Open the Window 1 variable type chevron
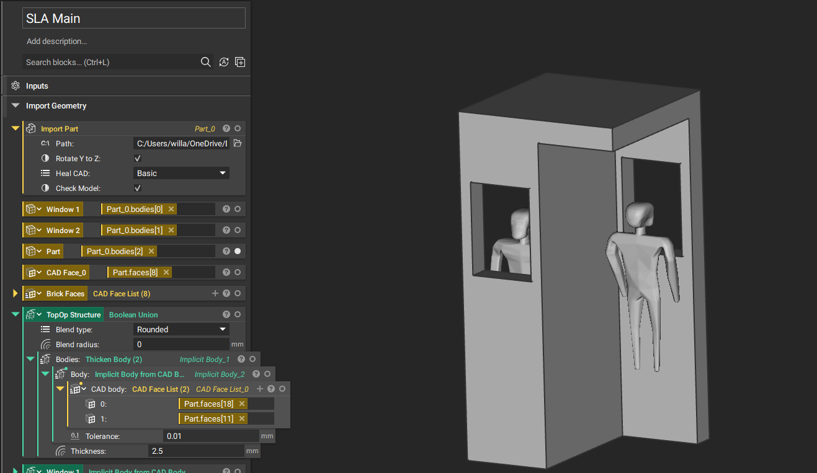817x473 pixels. click(x=38, y=209)
